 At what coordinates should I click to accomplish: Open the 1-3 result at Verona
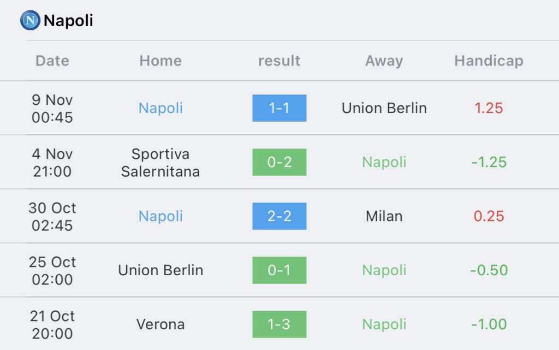point(279,324)
